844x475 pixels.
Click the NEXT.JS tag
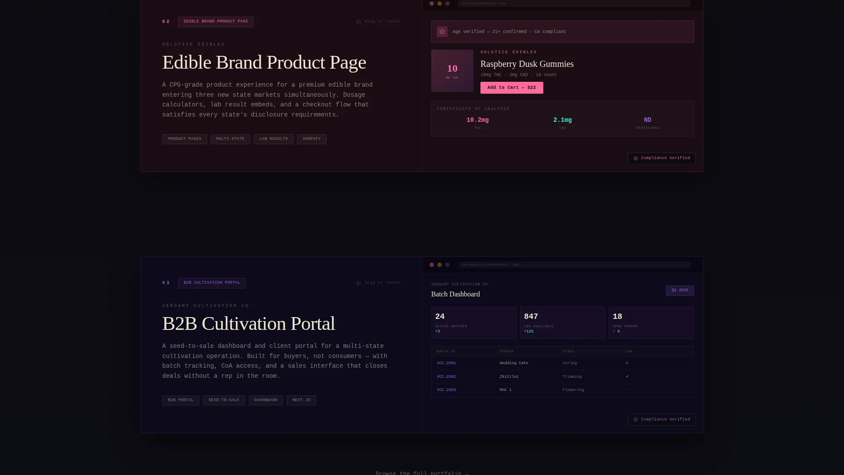tap(301, 400)
